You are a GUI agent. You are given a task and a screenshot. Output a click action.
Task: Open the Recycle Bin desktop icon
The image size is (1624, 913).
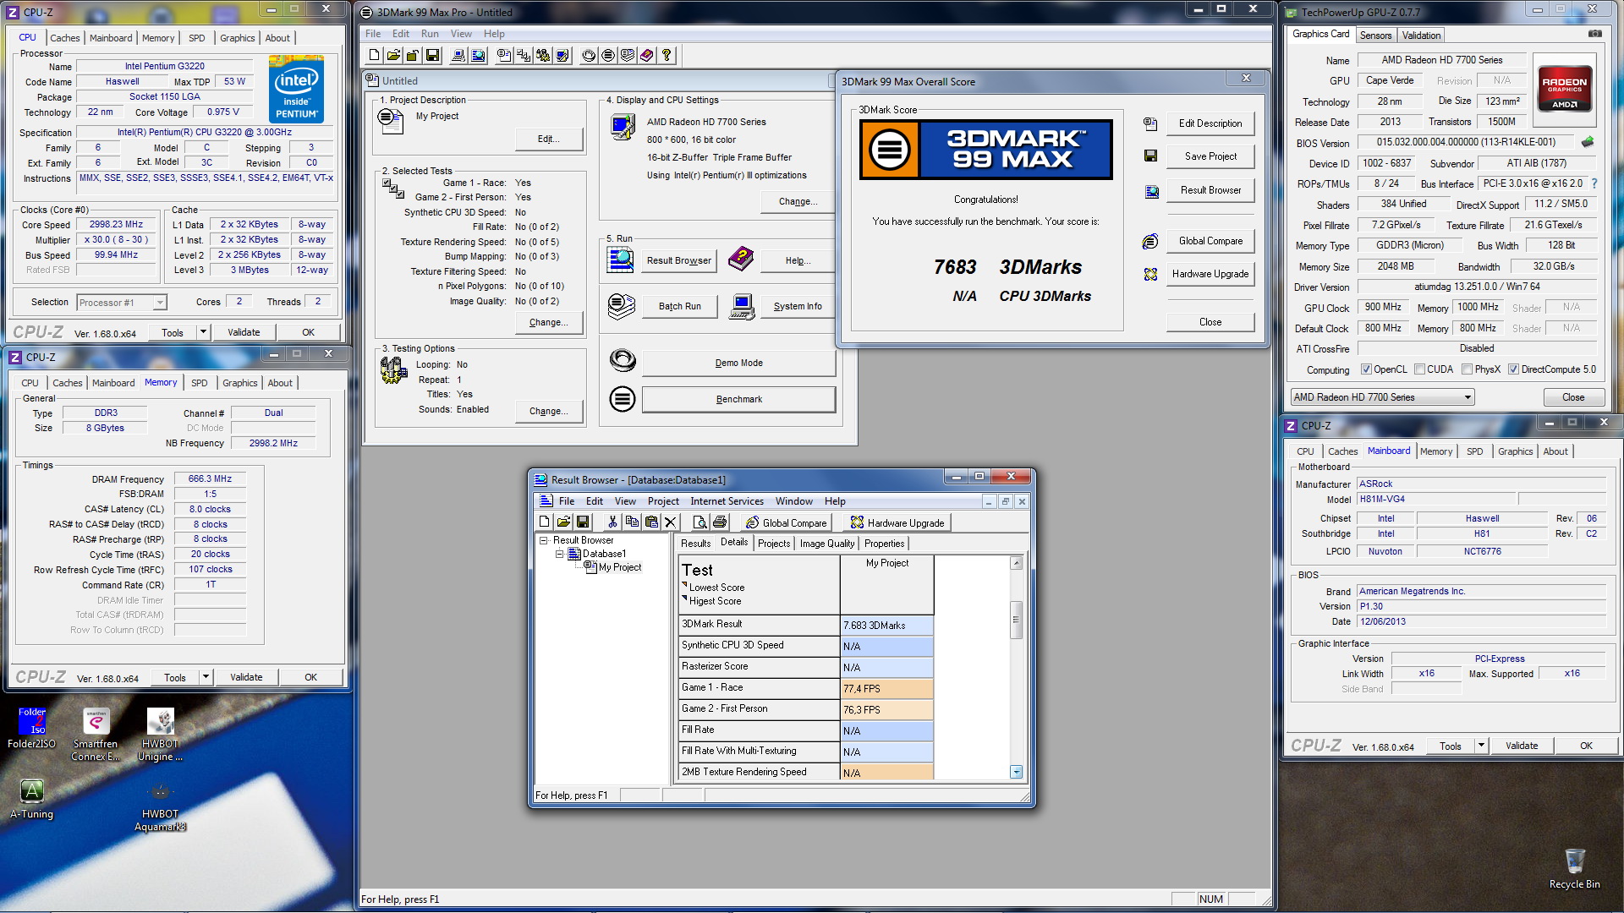1574,869
